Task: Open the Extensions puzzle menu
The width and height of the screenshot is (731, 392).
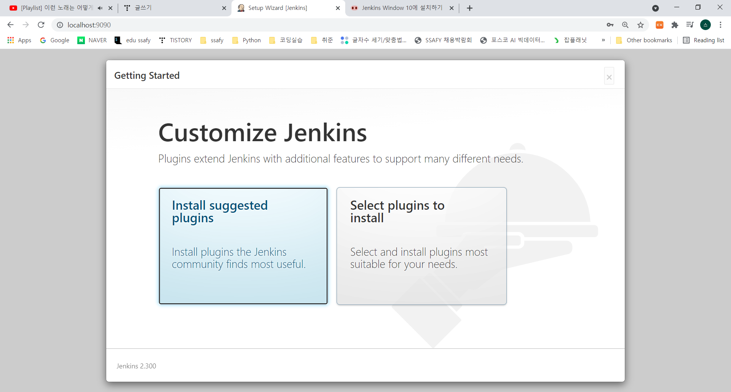Action: (x=675, y=25)
